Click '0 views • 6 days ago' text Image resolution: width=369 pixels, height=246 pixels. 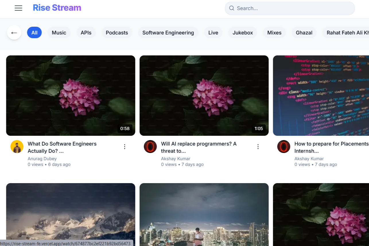pyautogui.click(x=49, y=164)
